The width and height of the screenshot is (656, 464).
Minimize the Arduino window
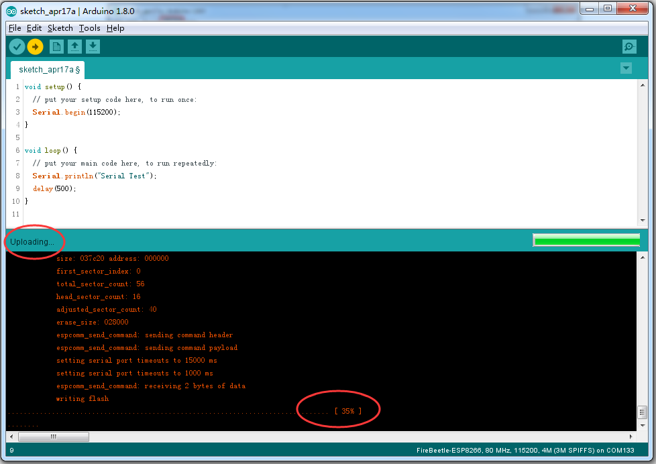pos(590,8)
